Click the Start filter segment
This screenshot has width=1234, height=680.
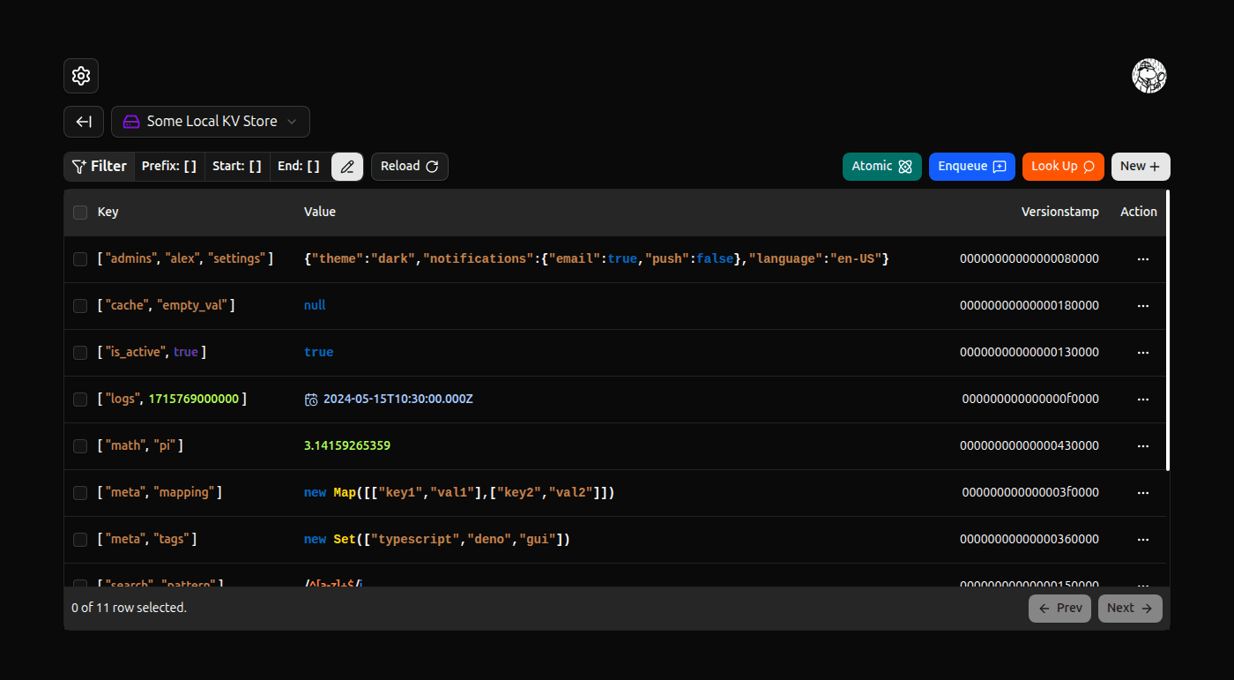236,166
